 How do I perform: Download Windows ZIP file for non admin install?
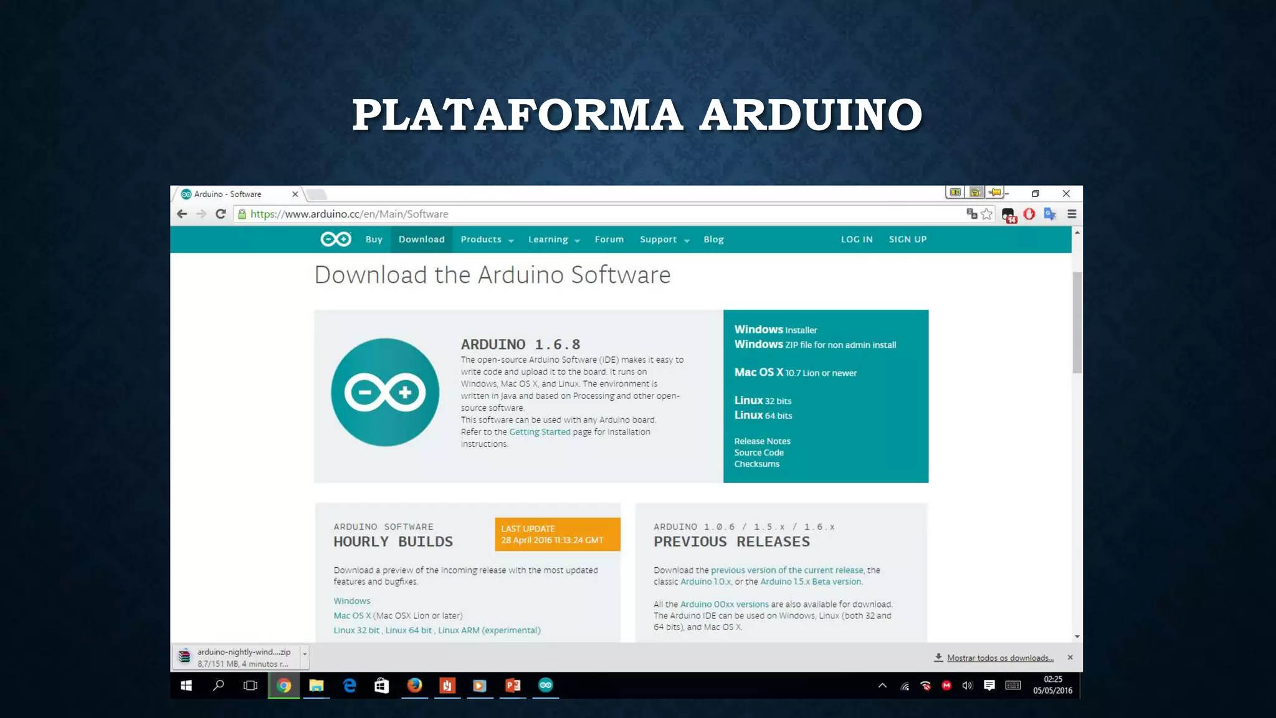[815, 344]
